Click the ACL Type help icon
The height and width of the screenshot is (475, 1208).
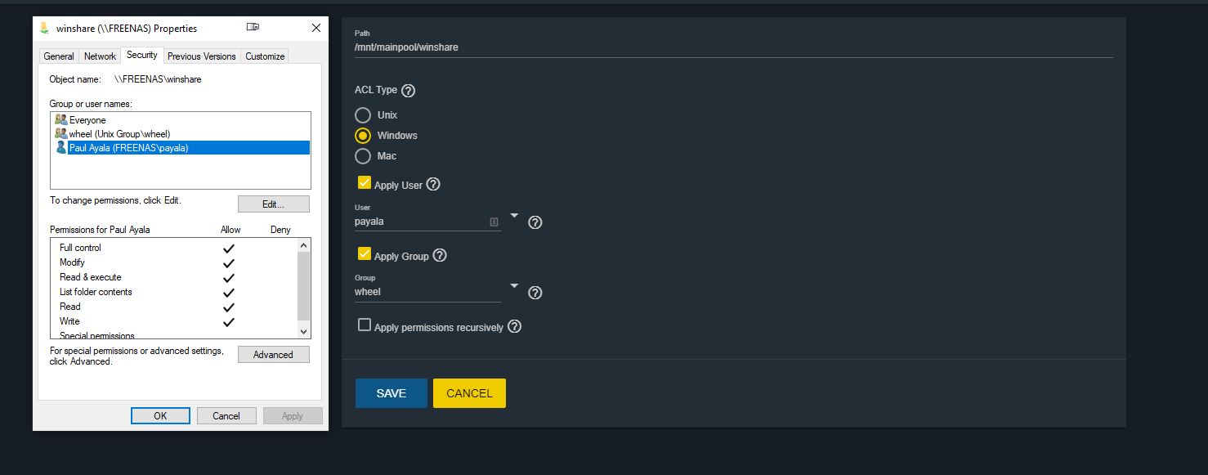pos(409,91)
